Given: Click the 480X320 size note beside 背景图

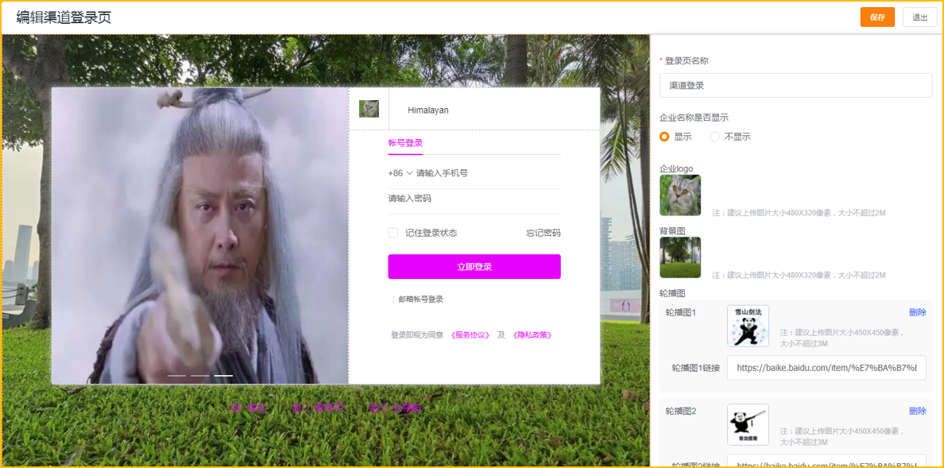Looking at the screenshot, I should click(x=799, y=275).
